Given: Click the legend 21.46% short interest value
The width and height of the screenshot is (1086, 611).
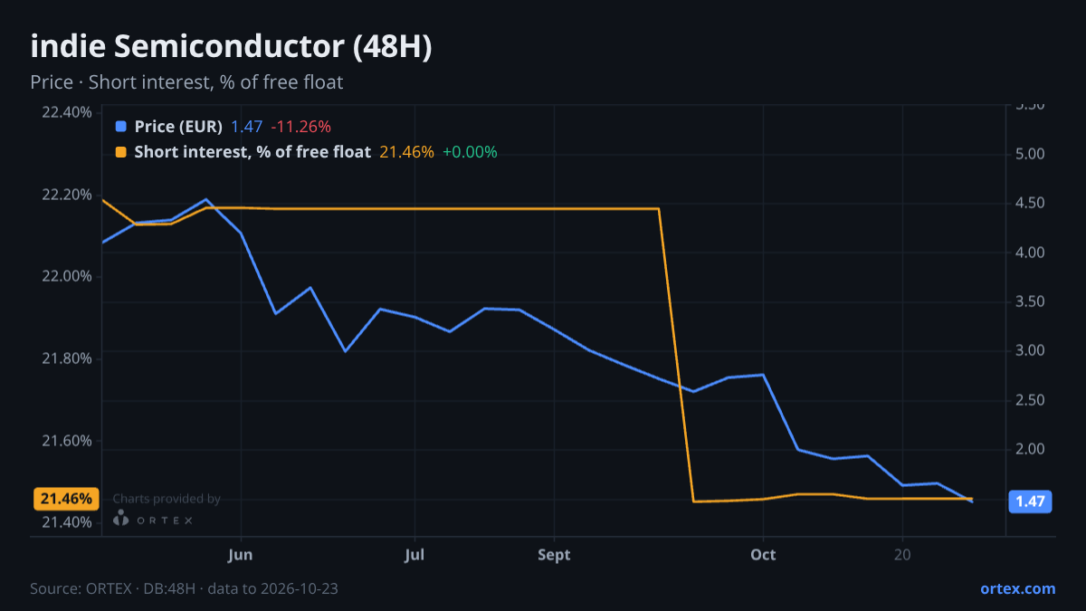Looking at the screenshot, I should (406, 152).
